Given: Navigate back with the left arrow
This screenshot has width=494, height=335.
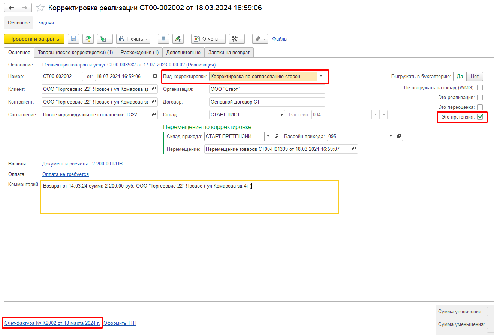Looking at the screenshot, I should coord(11,8).
